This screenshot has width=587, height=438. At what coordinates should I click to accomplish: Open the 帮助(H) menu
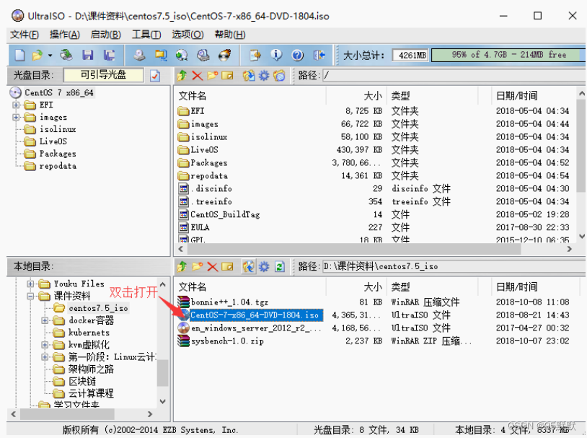tap(230, 35)
